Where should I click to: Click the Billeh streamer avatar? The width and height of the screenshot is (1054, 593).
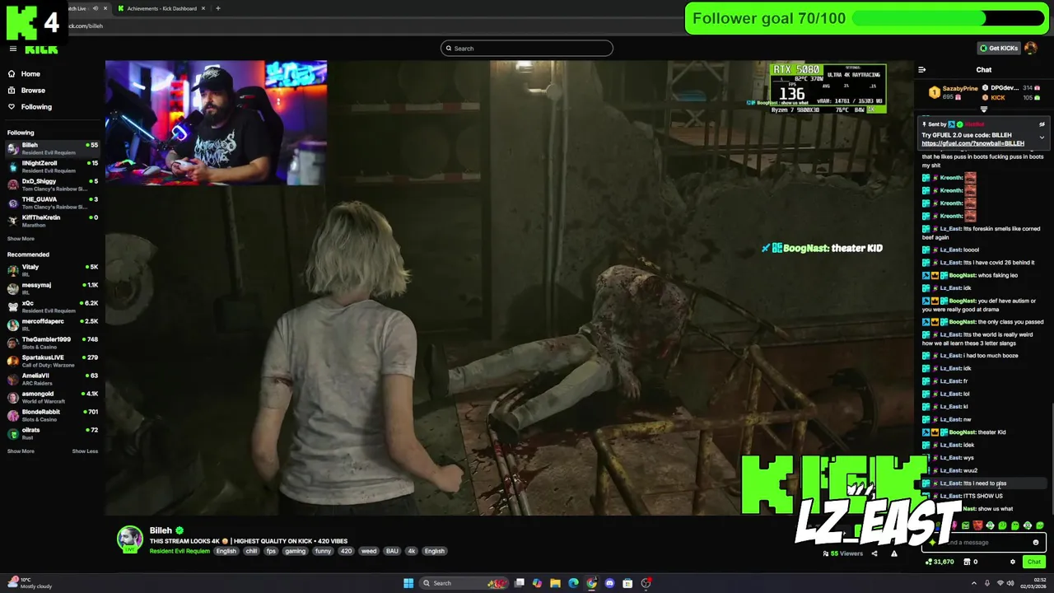(x=129, y=539)
